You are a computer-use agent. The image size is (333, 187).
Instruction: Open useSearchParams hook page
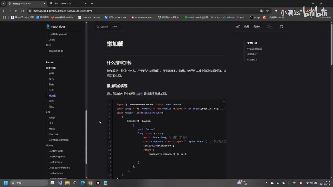[59, 168]
